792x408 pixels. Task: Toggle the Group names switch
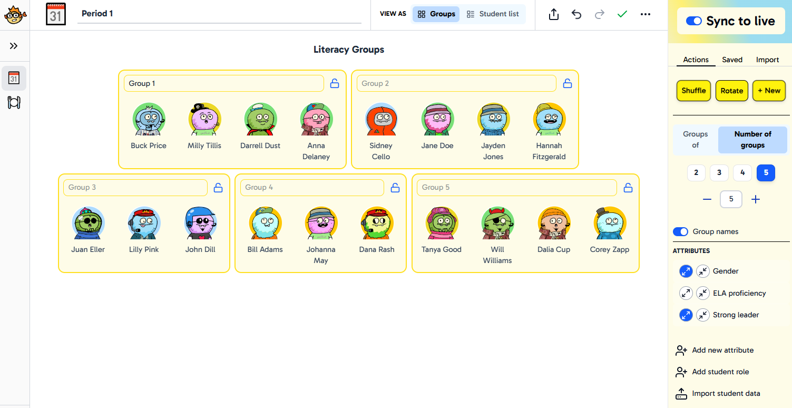coord(681,231)
